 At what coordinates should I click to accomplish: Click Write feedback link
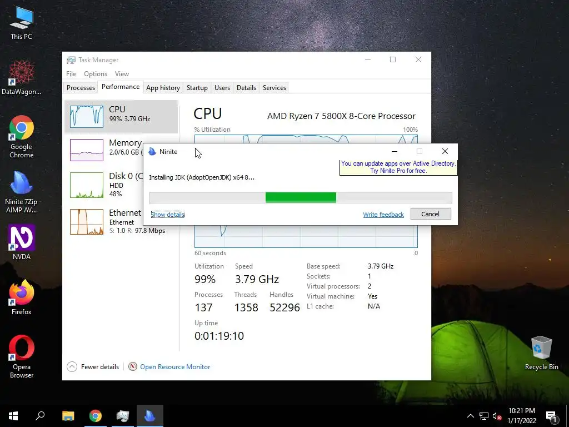(x=383, y=215)
